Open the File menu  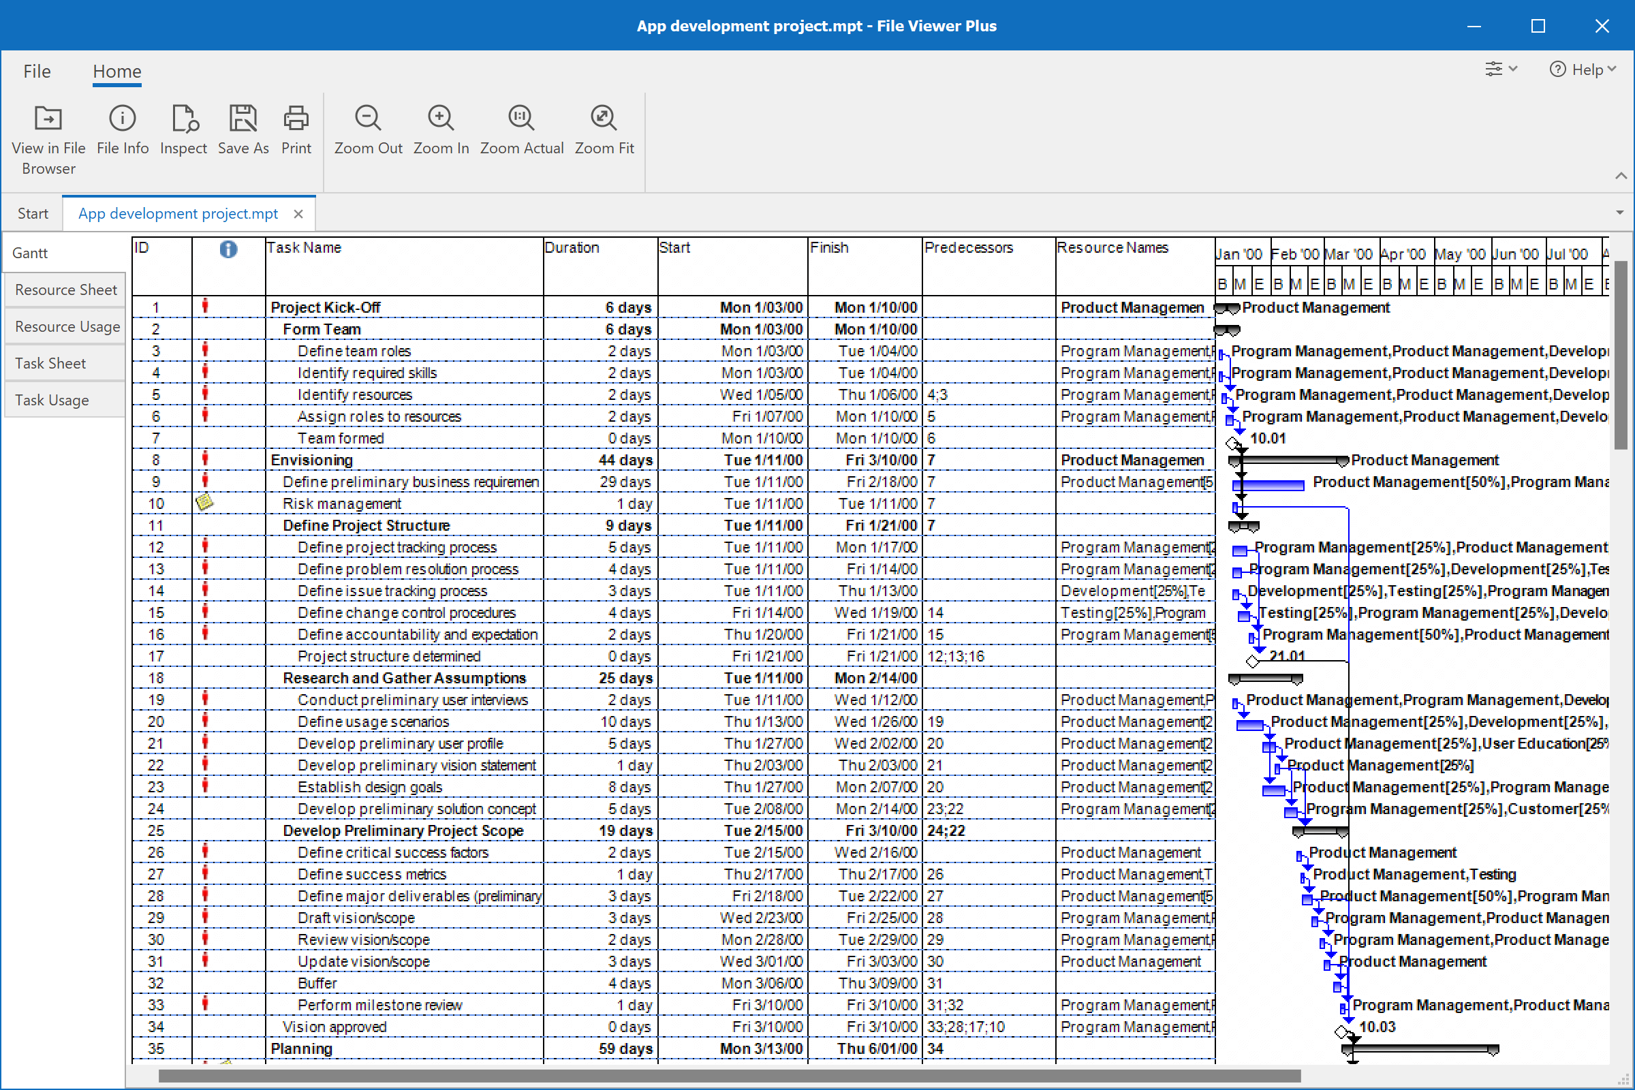coord(37,71)
